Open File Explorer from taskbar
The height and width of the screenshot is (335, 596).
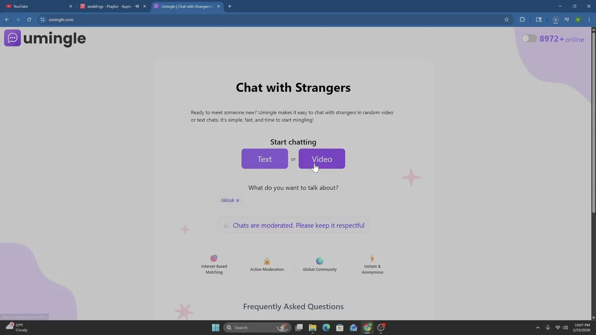pos(312,328)
